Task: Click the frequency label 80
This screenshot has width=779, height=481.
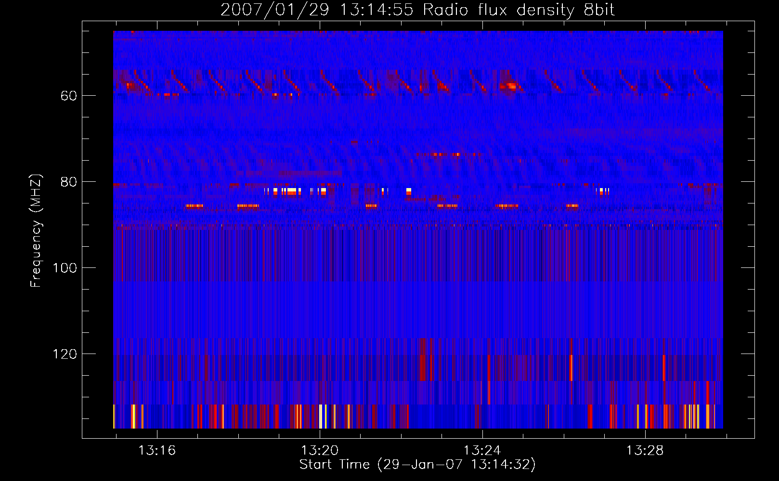Action: click(68, 182)
